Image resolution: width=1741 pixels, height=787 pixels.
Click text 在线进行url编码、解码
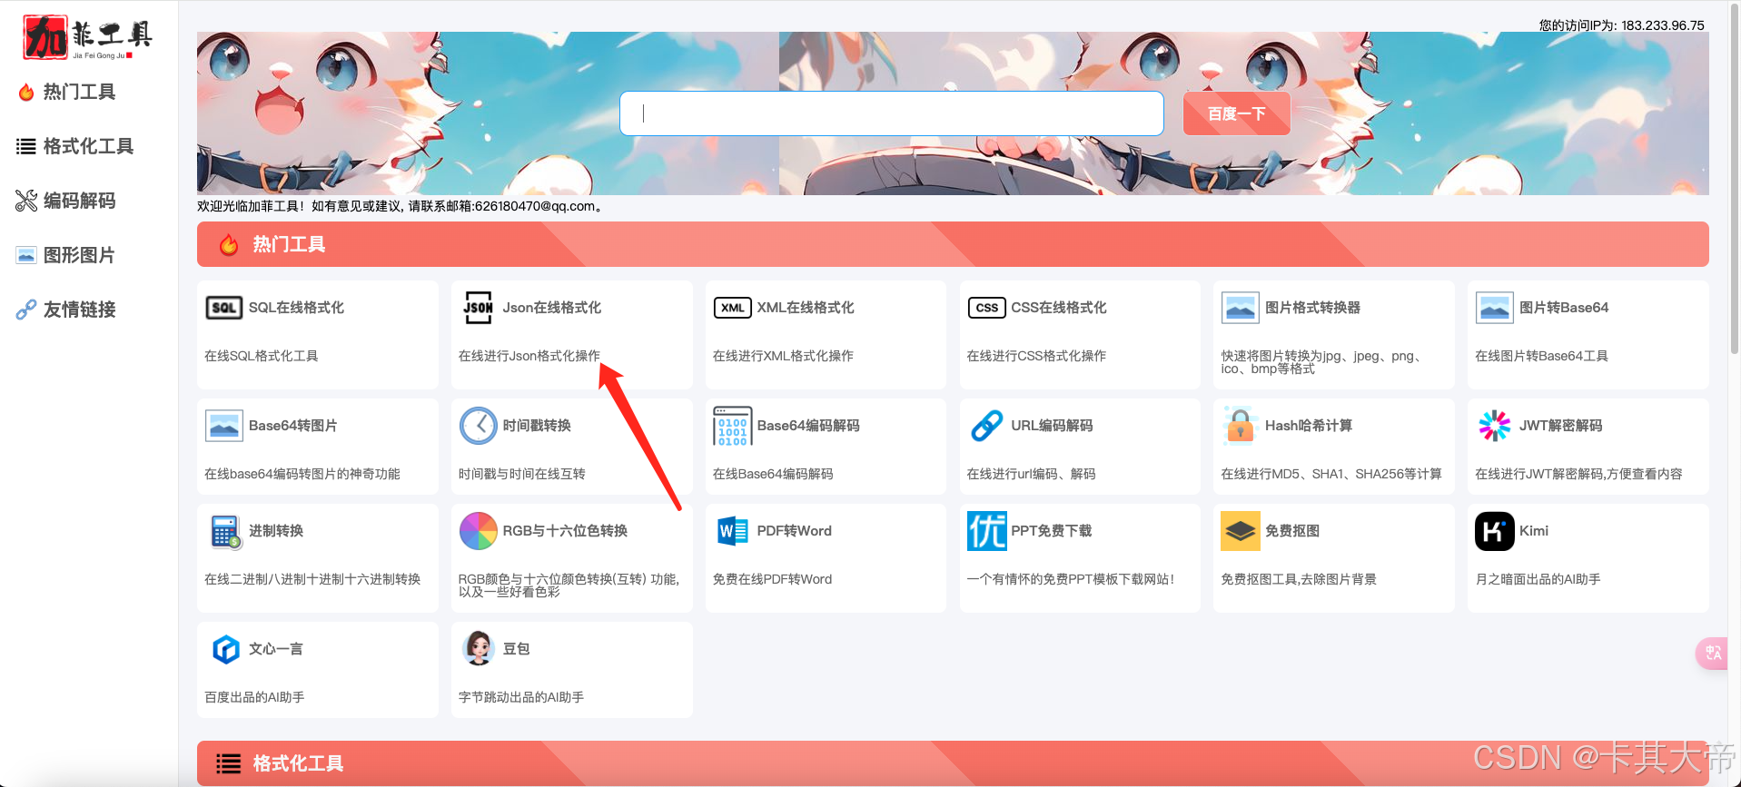1031,474
